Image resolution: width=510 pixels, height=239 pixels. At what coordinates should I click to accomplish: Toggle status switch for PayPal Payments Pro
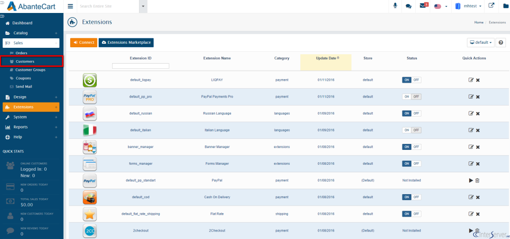click(x=411, y=97)
